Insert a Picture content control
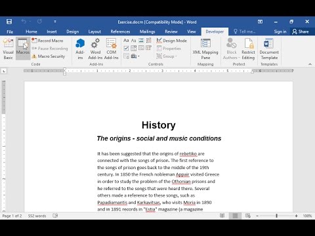315x236 pixels. coord(141,40)
